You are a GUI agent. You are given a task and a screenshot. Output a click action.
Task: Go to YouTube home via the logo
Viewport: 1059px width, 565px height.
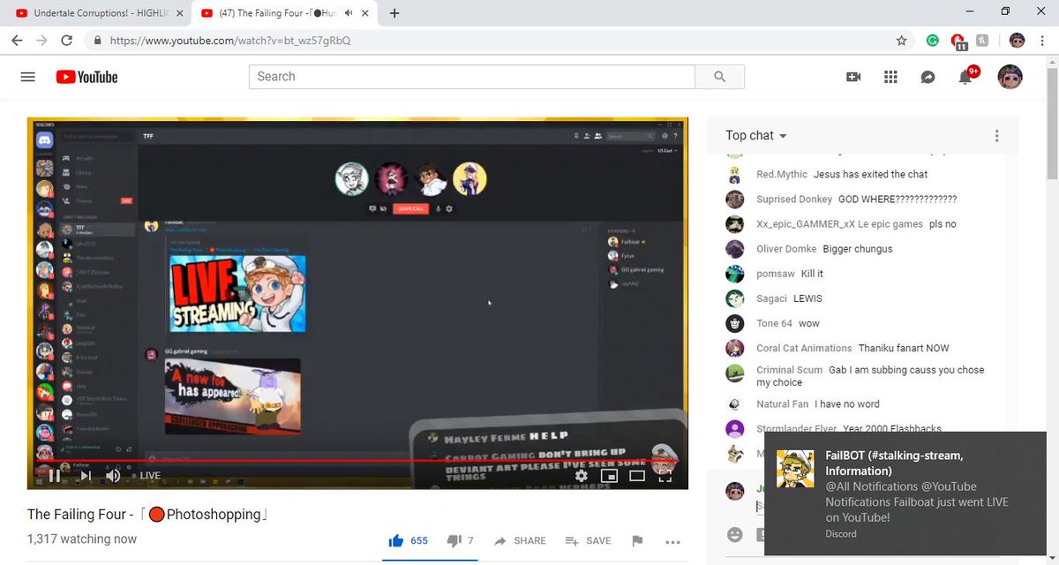click(86, 77)
